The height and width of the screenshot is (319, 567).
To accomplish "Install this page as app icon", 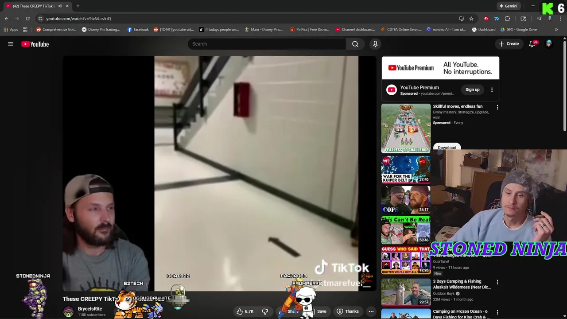I will pos(462,19).
